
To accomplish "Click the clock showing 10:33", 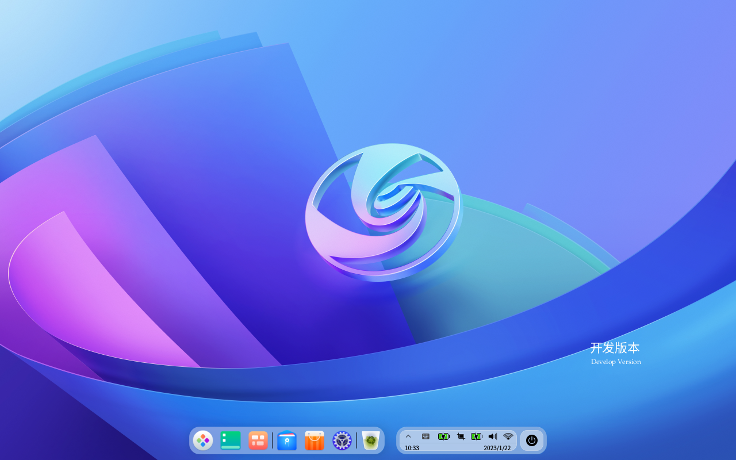I will [x=412, y=447].
